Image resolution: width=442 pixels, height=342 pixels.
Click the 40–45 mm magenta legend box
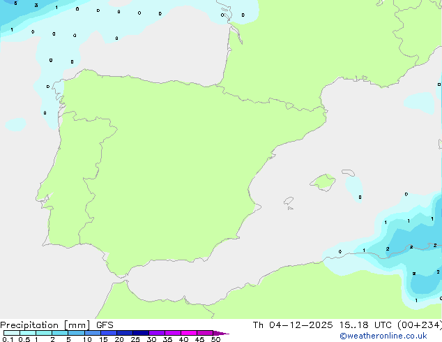[189, 333]
